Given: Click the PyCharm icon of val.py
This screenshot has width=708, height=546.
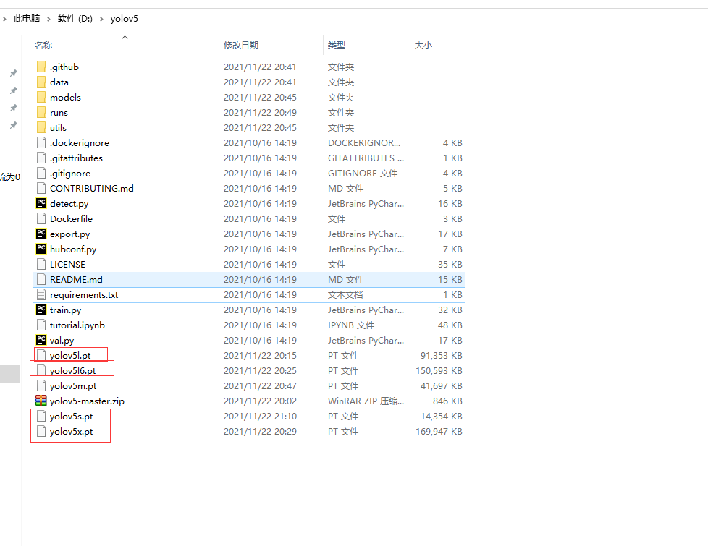Looking at the screenshot, I should pyautogui.click(x=41, y=340).
